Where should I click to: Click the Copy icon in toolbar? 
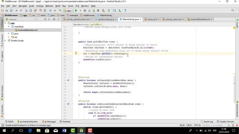[31, 10]
